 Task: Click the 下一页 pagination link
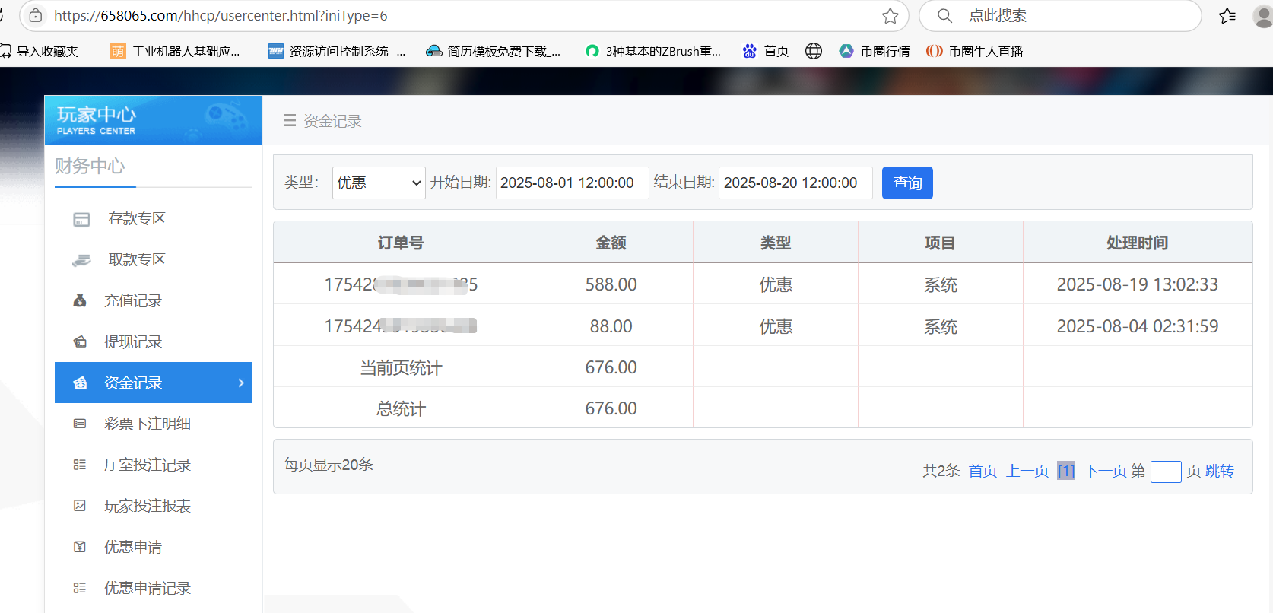click(x=1105, y=472)
